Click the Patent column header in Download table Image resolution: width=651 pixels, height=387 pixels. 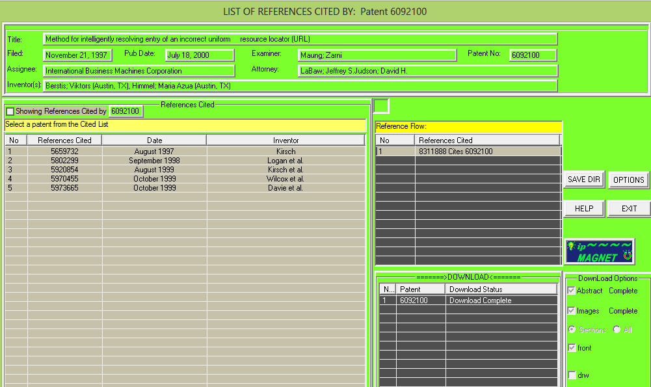[x=420, y=289]
